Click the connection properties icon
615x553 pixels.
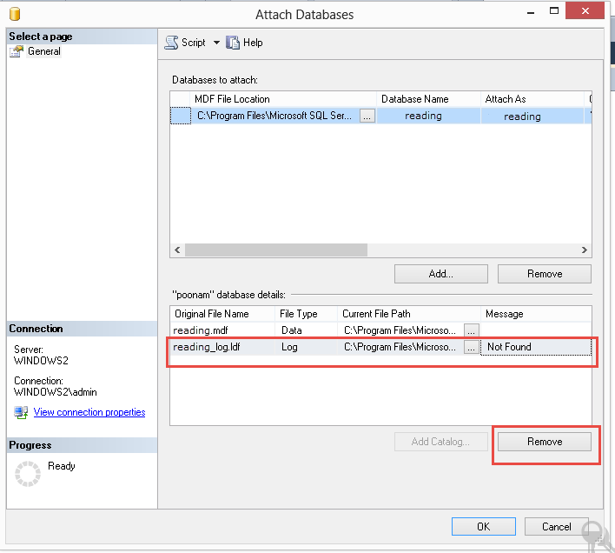[21, 412]
